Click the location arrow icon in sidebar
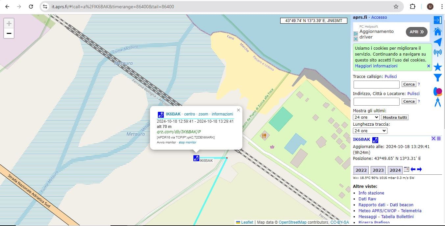Image resolution: width=445 pixels, height=226 pixels. (x=437, y=42)
